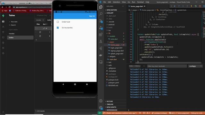This screenshot has height=115, width=205.
Task: Open the Terminal menu
Action: pyautogui.click(x=140, y=2)
